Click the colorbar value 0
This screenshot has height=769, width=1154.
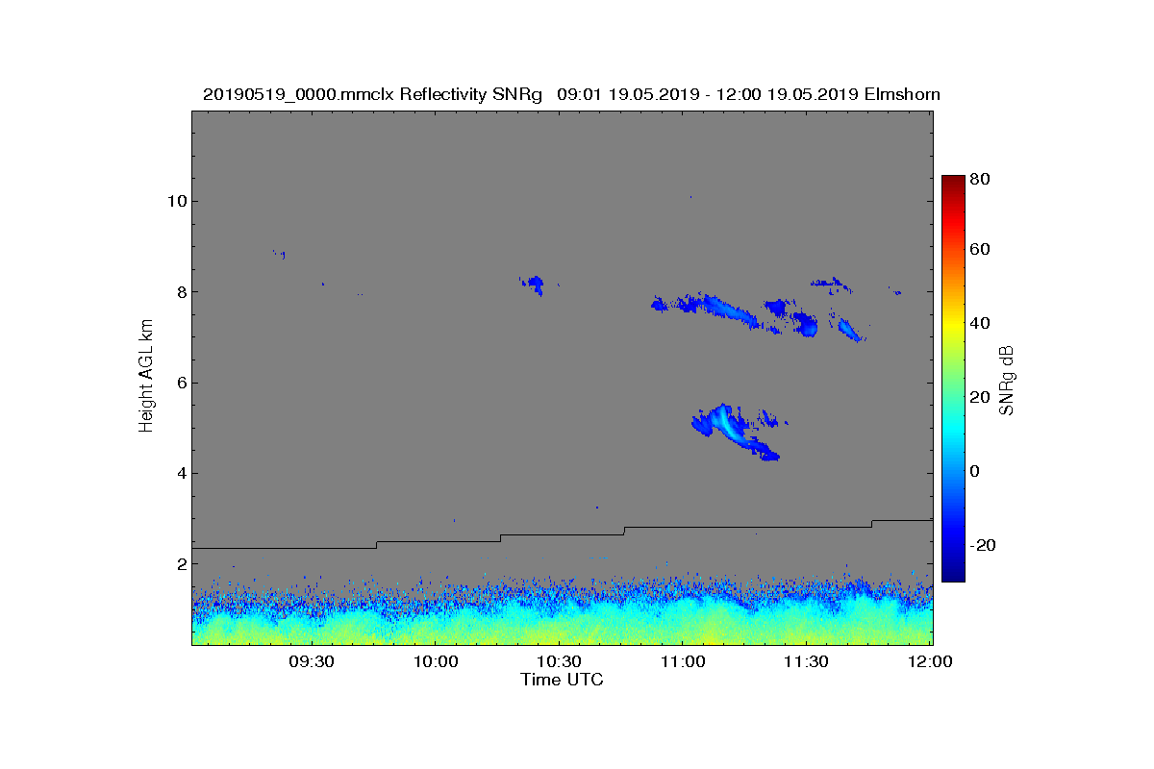tap(976, 471)
